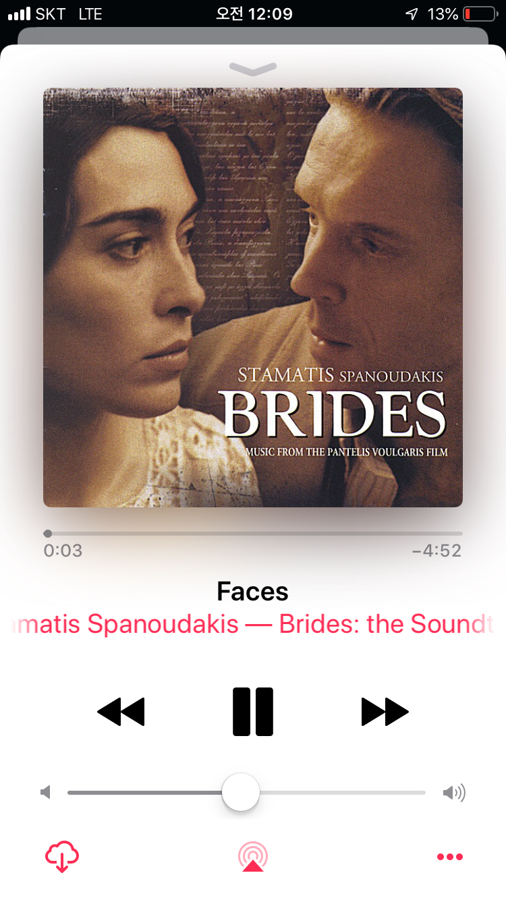Screen dimensions: 506x900
Task: Tap the clock in the status bar
Action: (254, 13)
